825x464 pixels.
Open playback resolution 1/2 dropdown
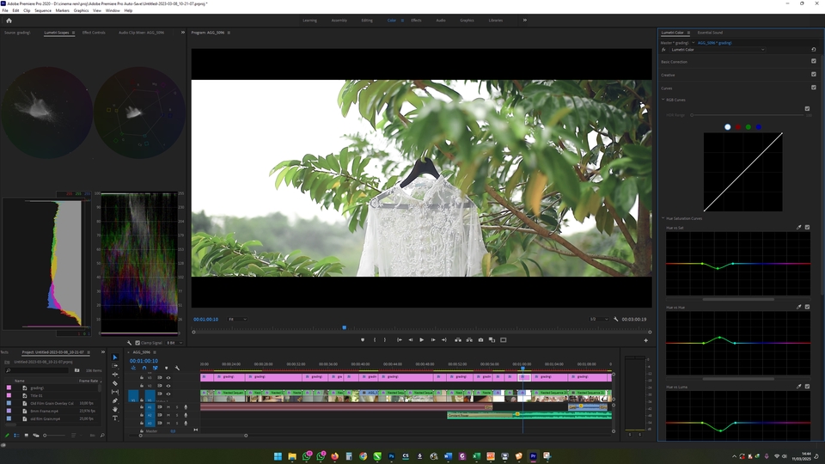point(598,319)
